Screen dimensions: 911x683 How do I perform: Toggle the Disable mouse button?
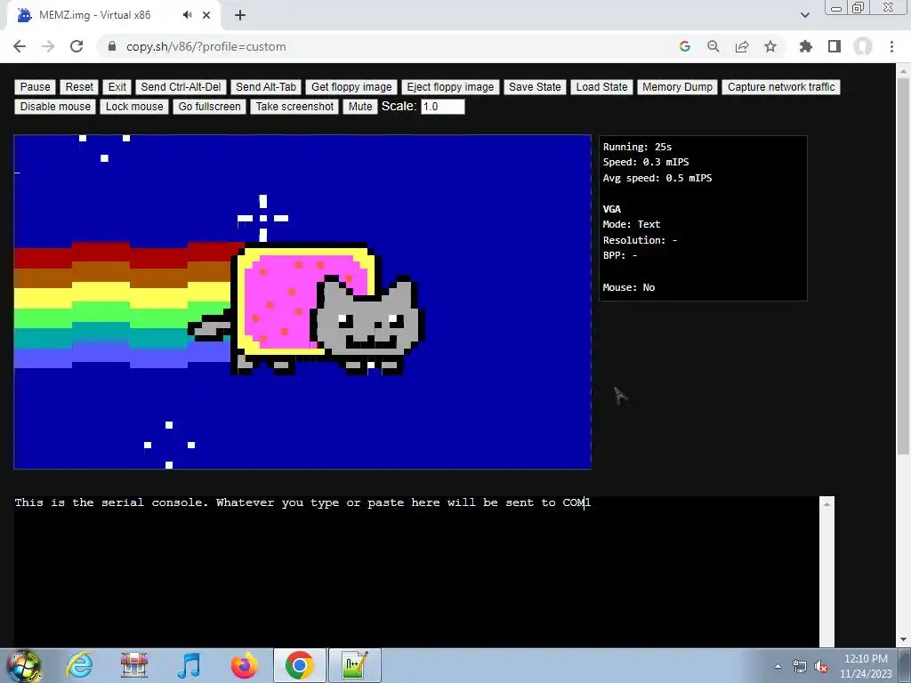(x=55, y=107)
